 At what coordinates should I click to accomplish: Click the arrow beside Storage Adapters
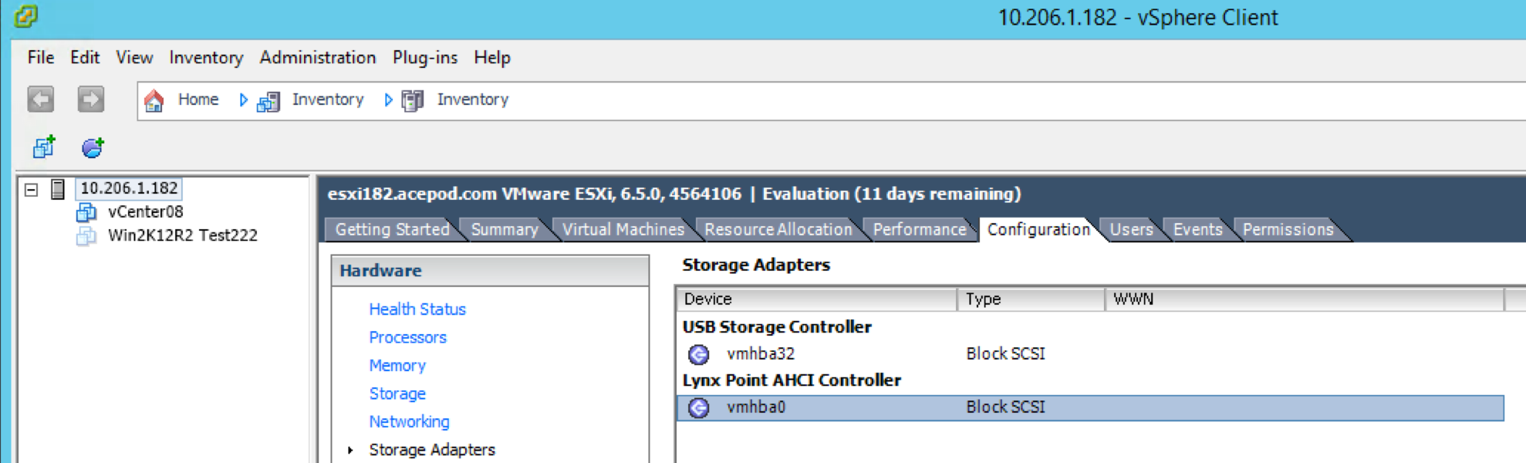(351, 450)
